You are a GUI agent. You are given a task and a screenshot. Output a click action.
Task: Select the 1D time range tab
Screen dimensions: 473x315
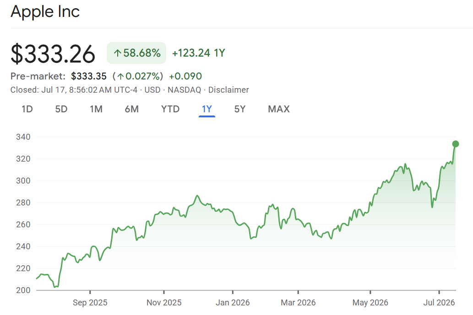(27, 109)
